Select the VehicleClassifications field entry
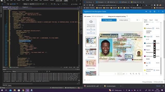The image size is (165, 92). [152, 72]
